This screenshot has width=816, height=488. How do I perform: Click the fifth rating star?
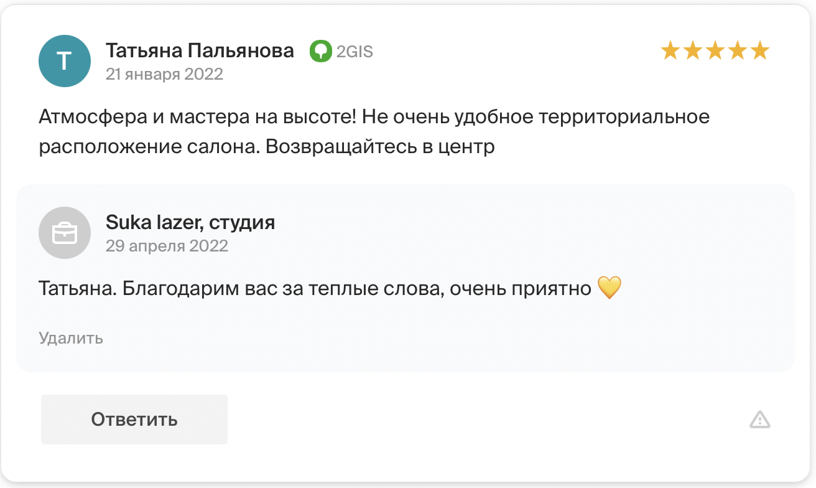(x=760, y=50)
